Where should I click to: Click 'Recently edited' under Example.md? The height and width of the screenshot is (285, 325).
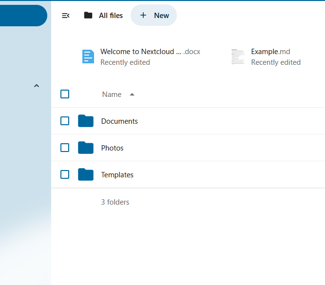(276, 62)
